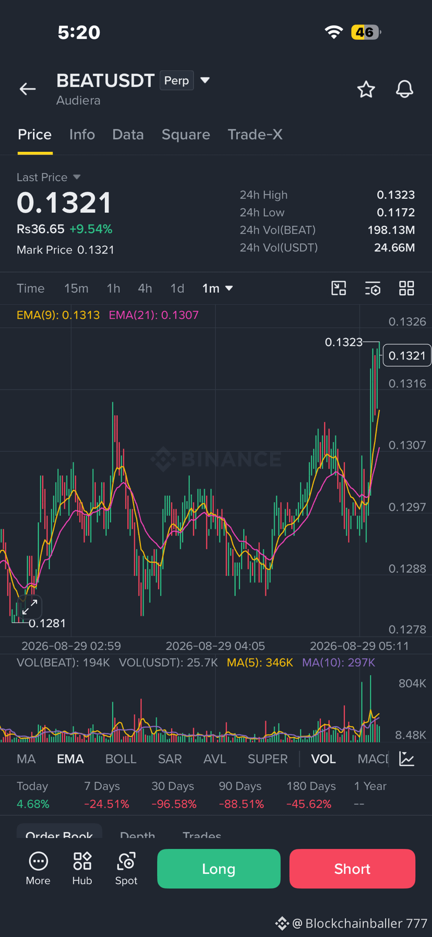Image resolution: width=432 pixels, height=937 pixels.
Task: Tap the Today 4.68% performance
Action: coord(33,795)
